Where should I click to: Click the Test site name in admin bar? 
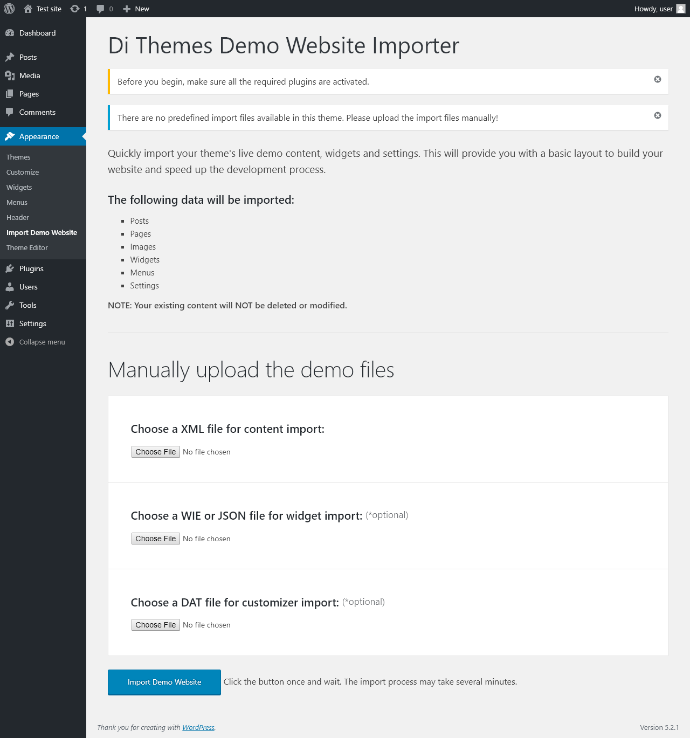coord(49,9)
